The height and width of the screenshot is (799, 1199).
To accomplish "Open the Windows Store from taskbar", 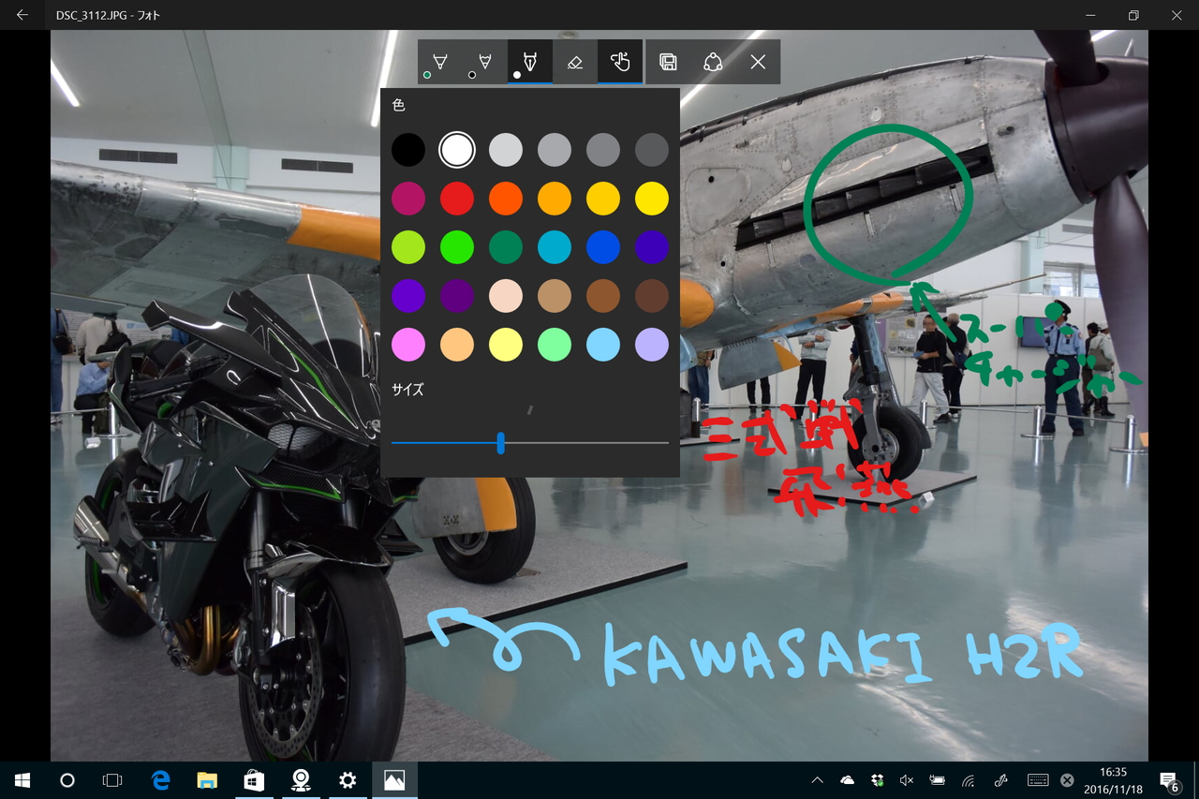I will [254, 780].
